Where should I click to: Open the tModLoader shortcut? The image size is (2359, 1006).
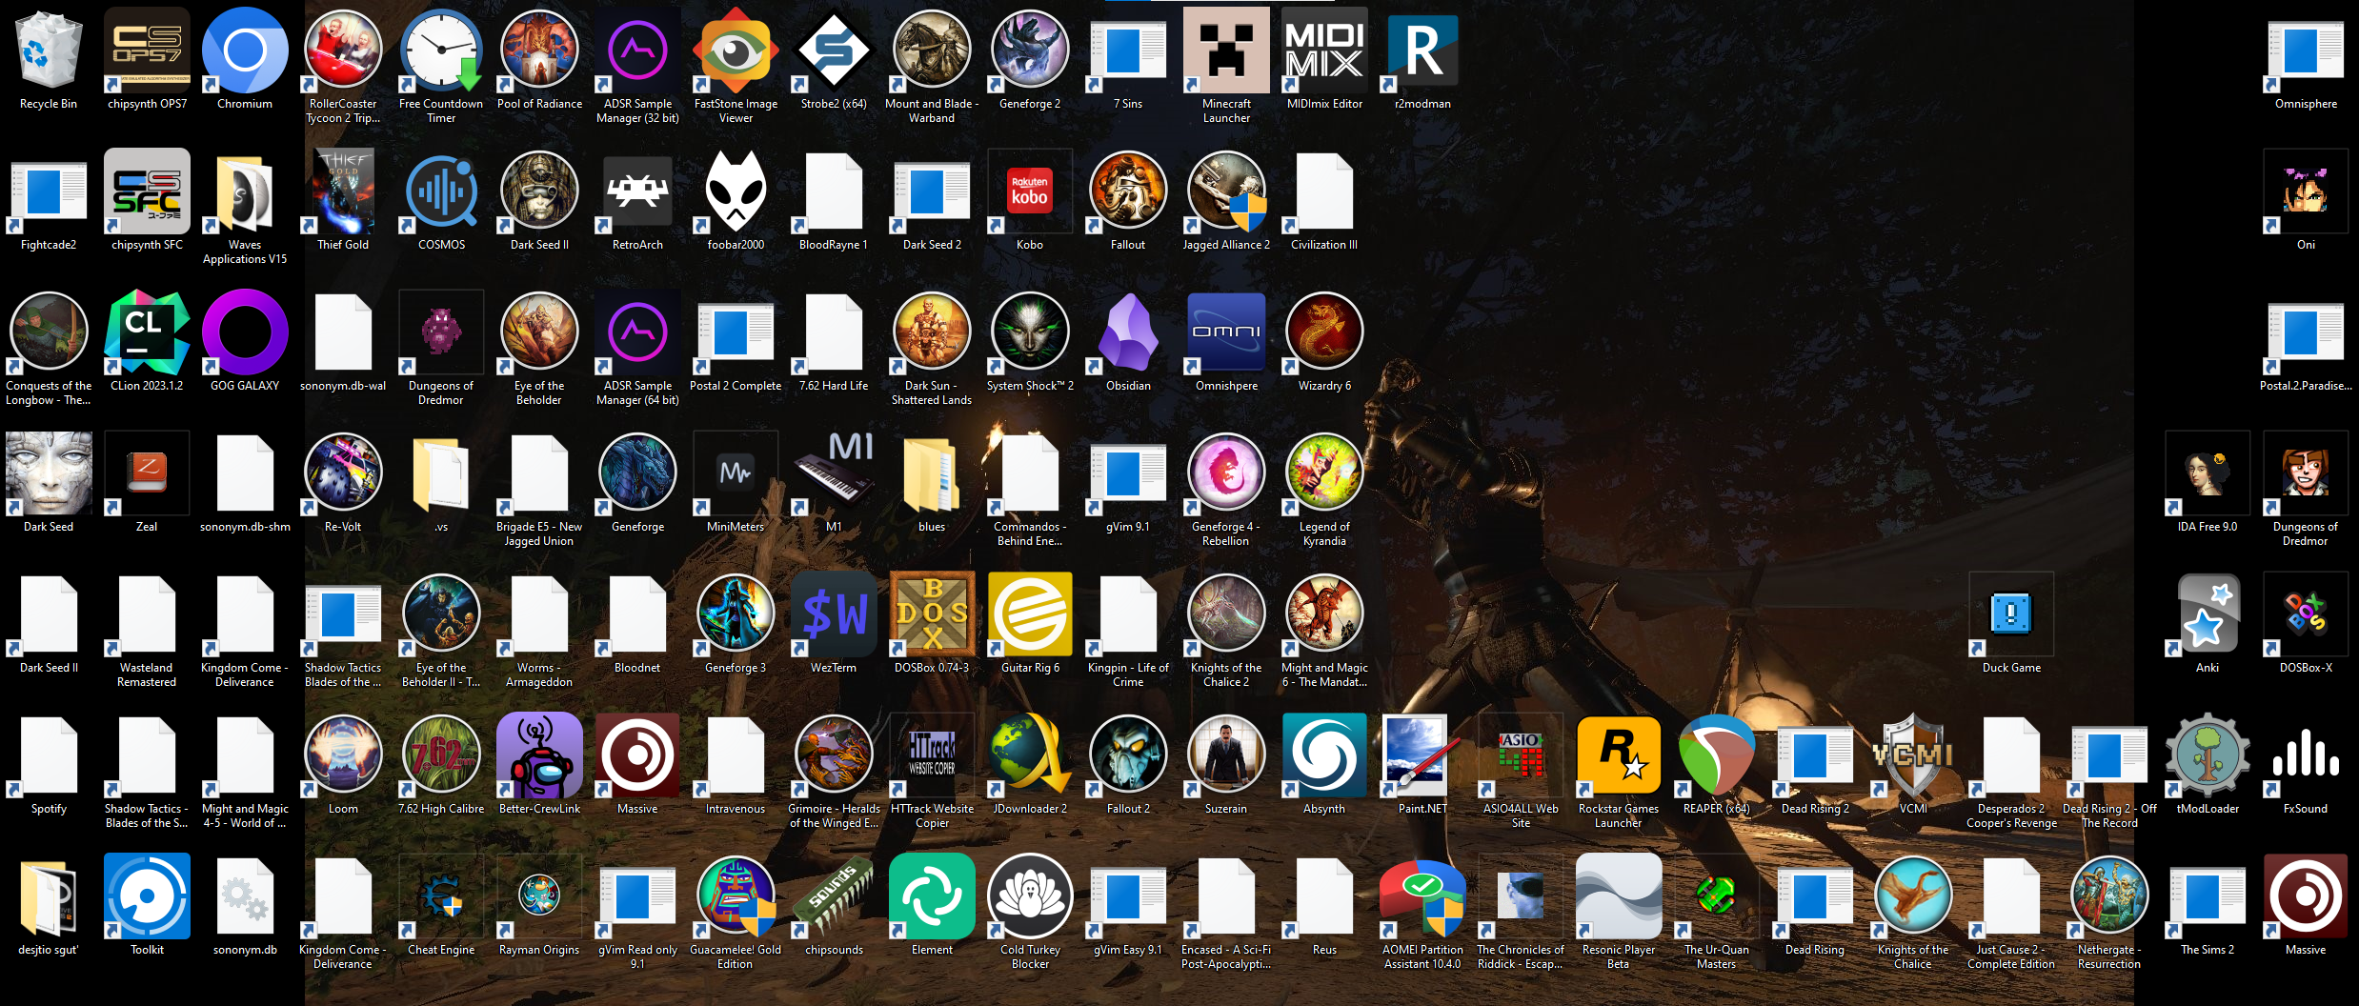click(x=2208, y=755)
